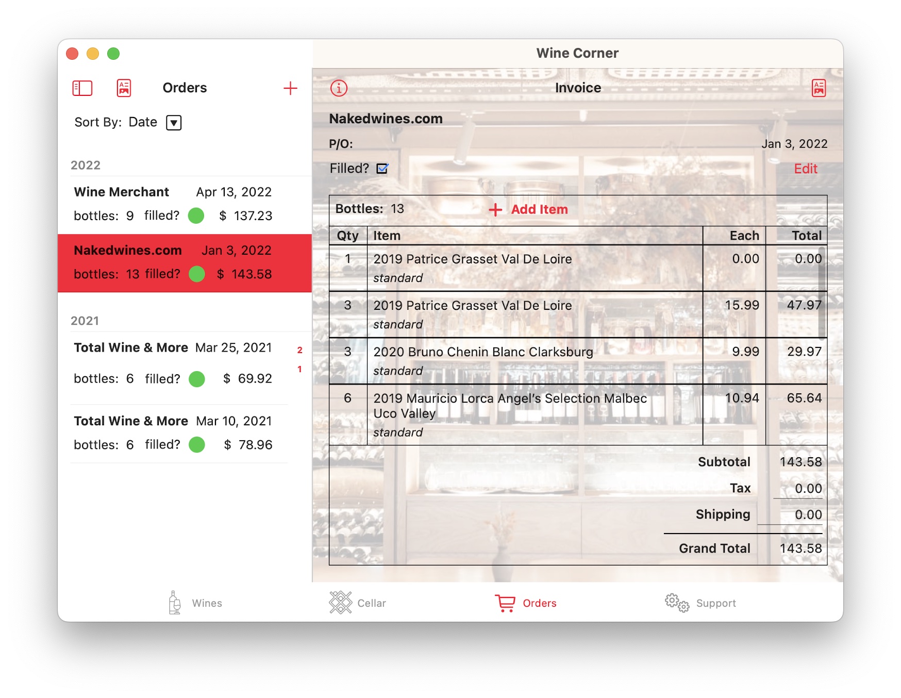Screen dimensions: 901x698
Task: Toggle the Filled? checkbox on invoice
Action: pos(382,169)
